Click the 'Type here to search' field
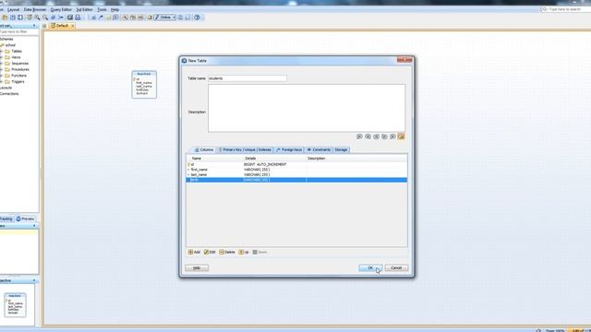This screenshot has height=332, width=591. [565, 9]
